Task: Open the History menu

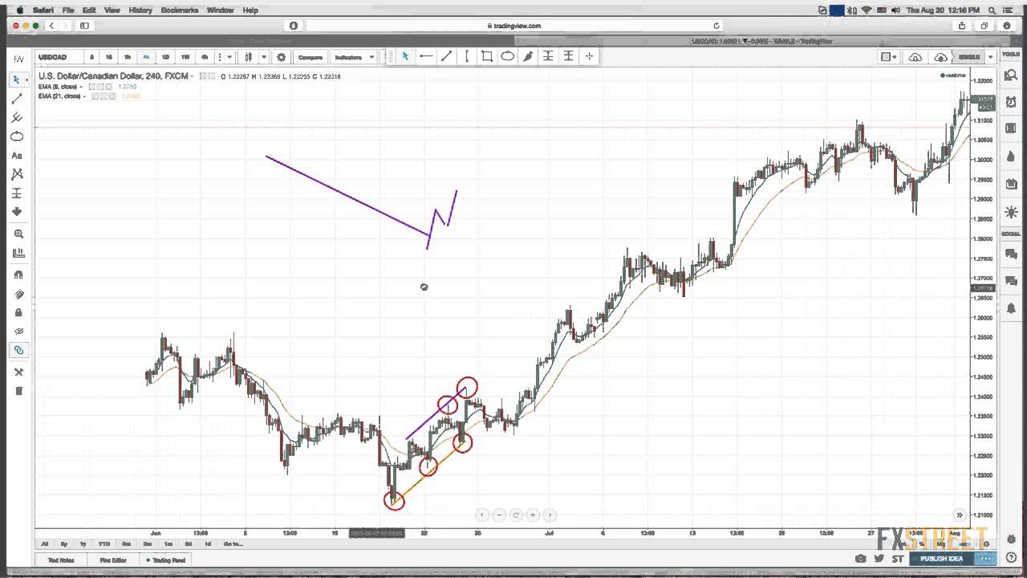Action: coord(140,10)
